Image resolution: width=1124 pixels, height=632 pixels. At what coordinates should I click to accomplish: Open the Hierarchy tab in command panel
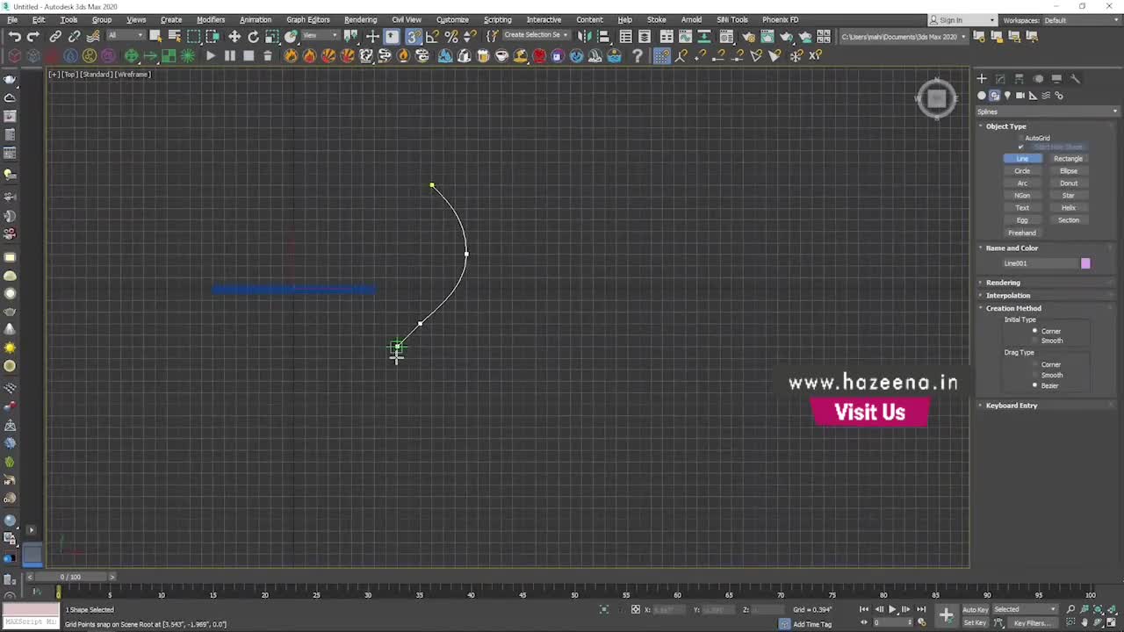click(x=1019, y=78)
